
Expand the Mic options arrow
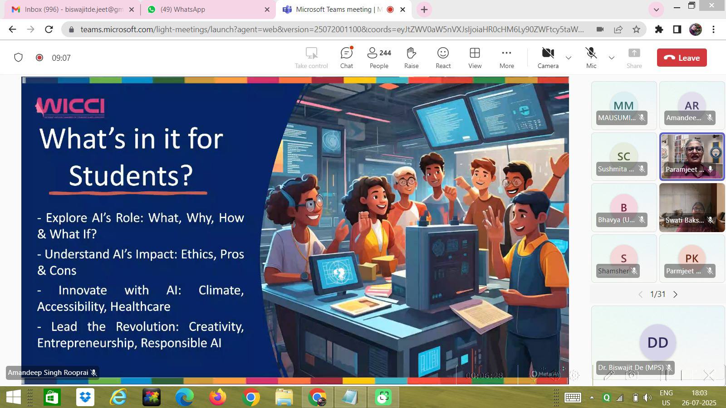pos(611,58)
